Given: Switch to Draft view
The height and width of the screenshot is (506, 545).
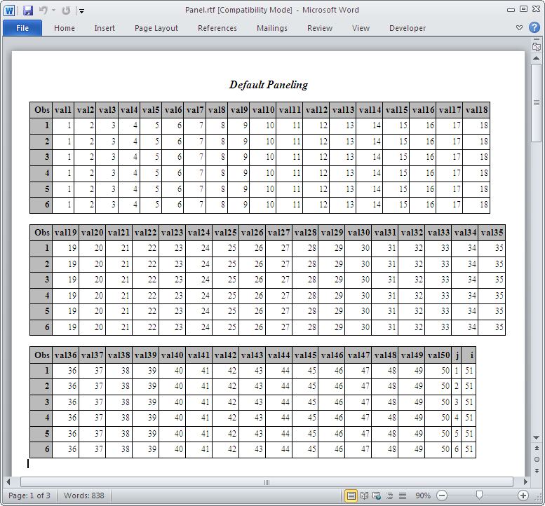Looking at the screenshot, I should tap(402, 495).
